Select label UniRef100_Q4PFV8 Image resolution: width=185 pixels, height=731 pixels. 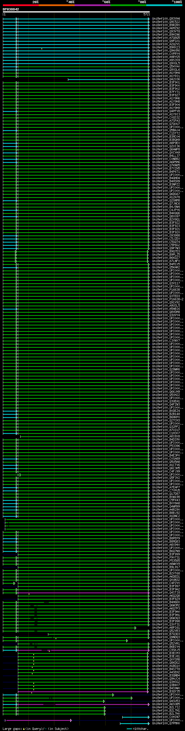click(x=166, y=111)
